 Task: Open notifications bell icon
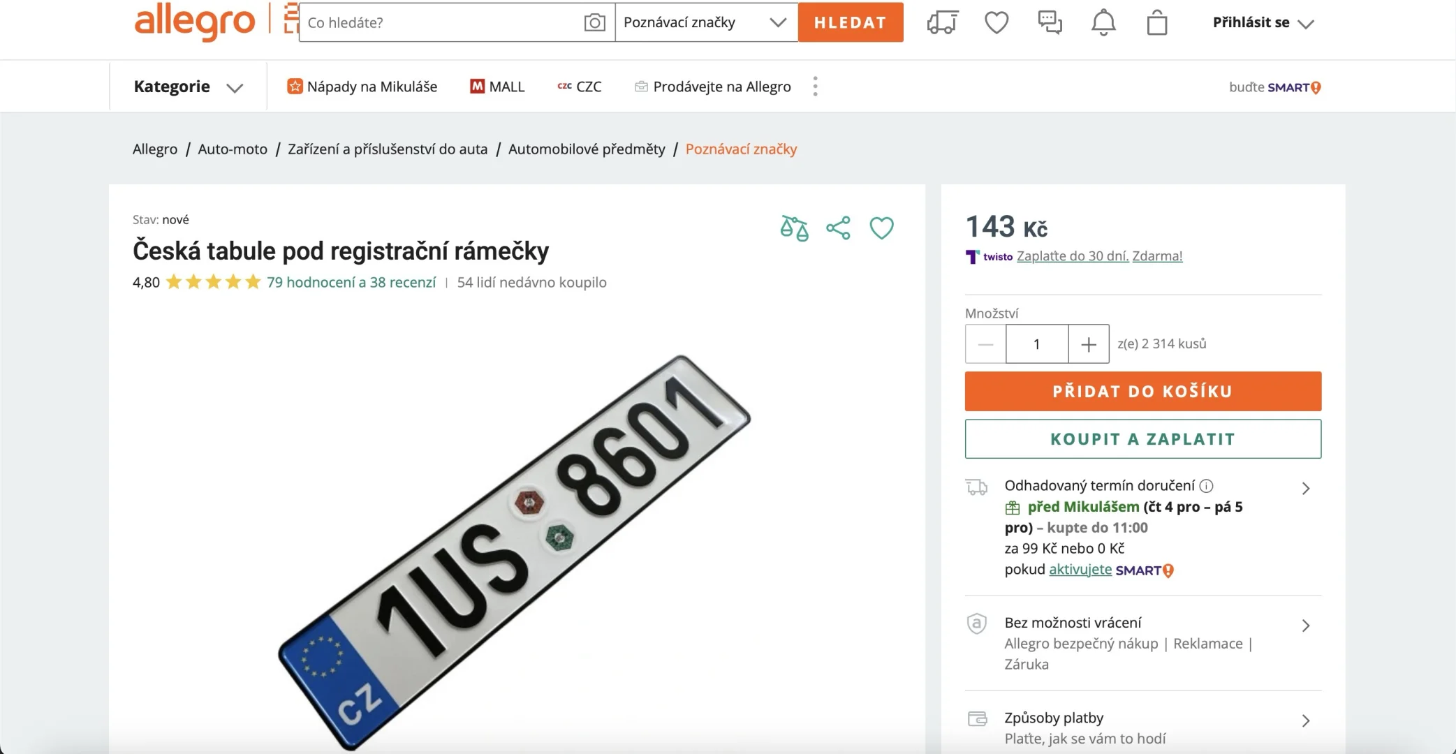point(1103,22)
